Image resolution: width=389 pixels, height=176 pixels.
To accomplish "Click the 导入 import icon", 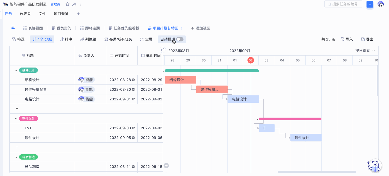I will point(347,39).
